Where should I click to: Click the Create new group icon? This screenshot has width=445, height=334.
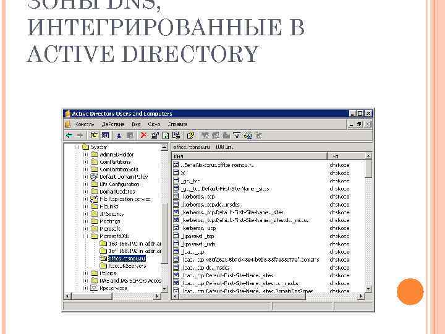[216, 135]
